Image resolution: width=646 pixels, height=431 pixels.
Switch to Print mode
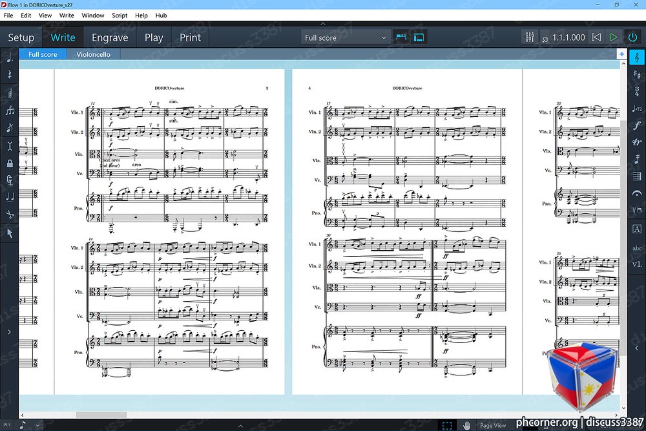(x=191, y=37)
